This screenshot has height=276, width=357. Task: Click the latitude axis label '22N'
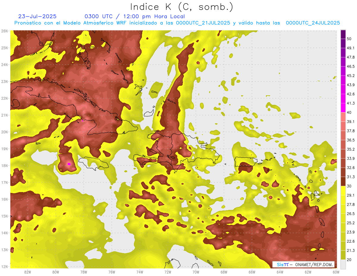(4, 98)
